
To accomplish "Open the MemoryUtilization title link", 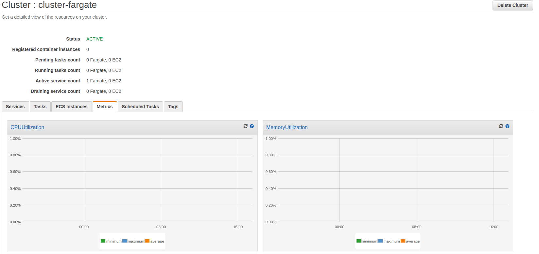I will coord(287,127).
